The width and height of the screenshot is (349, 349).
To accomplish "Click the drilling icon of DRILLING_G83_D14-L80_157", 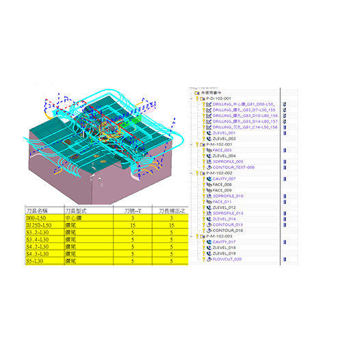I will click(209, 122).
